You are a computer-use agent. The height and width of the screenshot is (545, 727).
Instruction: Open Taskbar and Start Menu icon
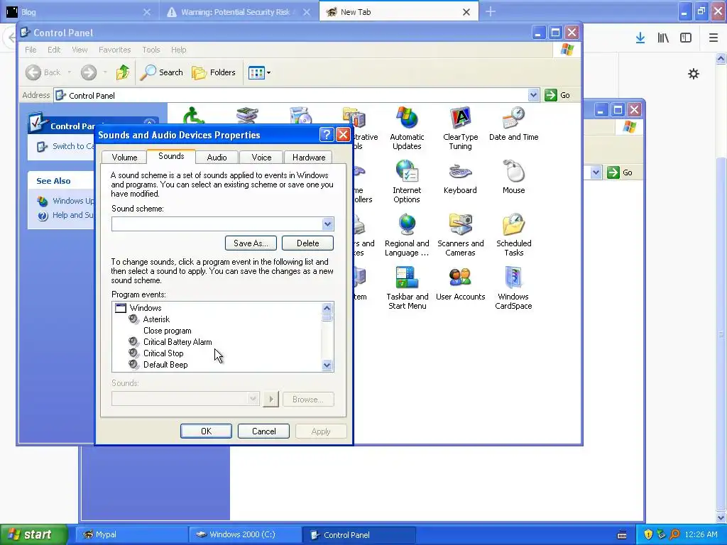[407, 288]
